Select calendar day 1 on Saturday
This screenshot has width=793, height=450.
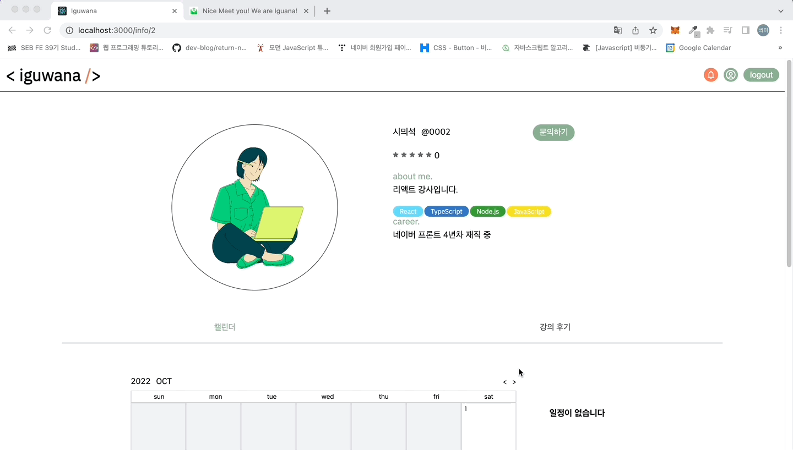point(488,426)
